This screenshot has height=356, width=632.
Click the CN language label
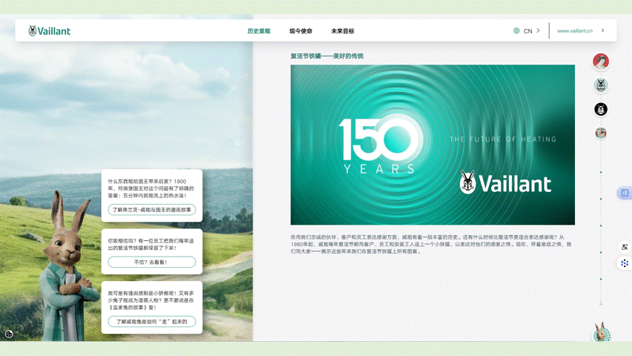pyautogui.click(x=528, y=31)
